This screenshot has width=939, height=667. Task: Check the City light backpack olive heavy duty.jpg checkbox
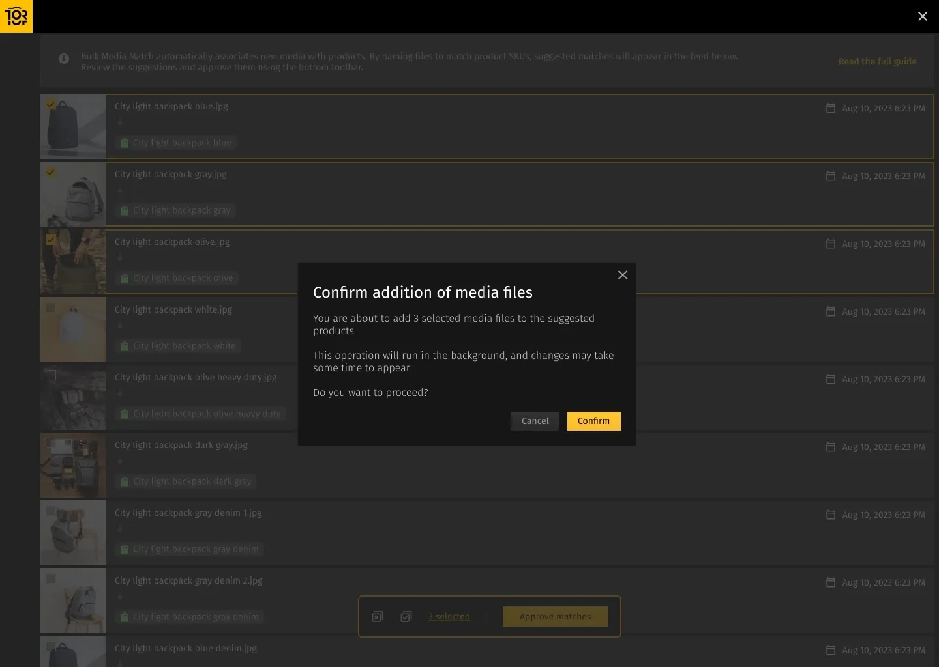coord(51,375)
